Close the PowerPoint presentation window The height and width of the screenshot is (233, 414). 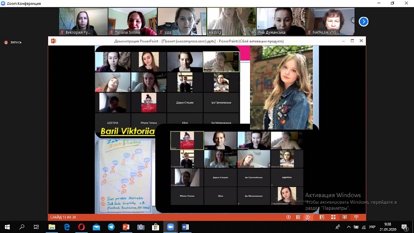pos(361,41)
